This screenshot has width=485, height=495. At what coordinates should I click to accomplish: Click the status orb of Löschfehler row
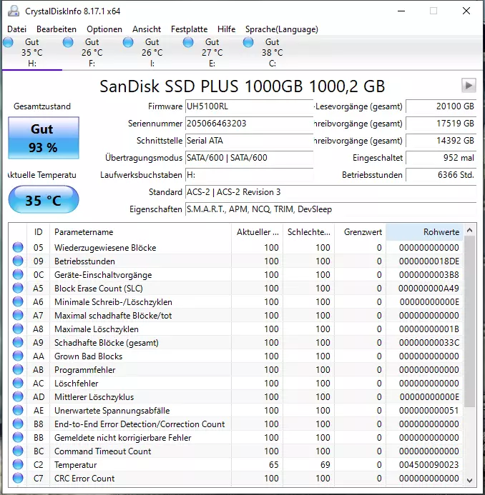18,384
